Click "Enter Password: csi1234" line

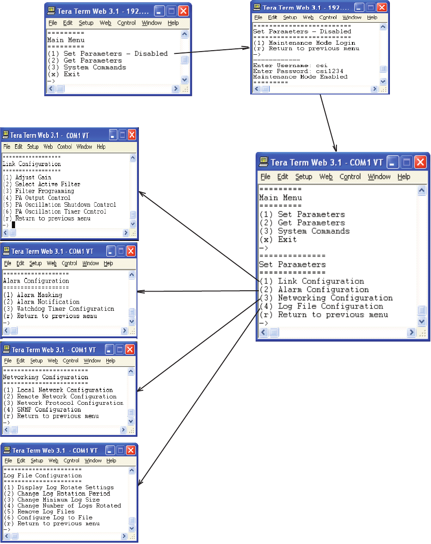[298, 71]
